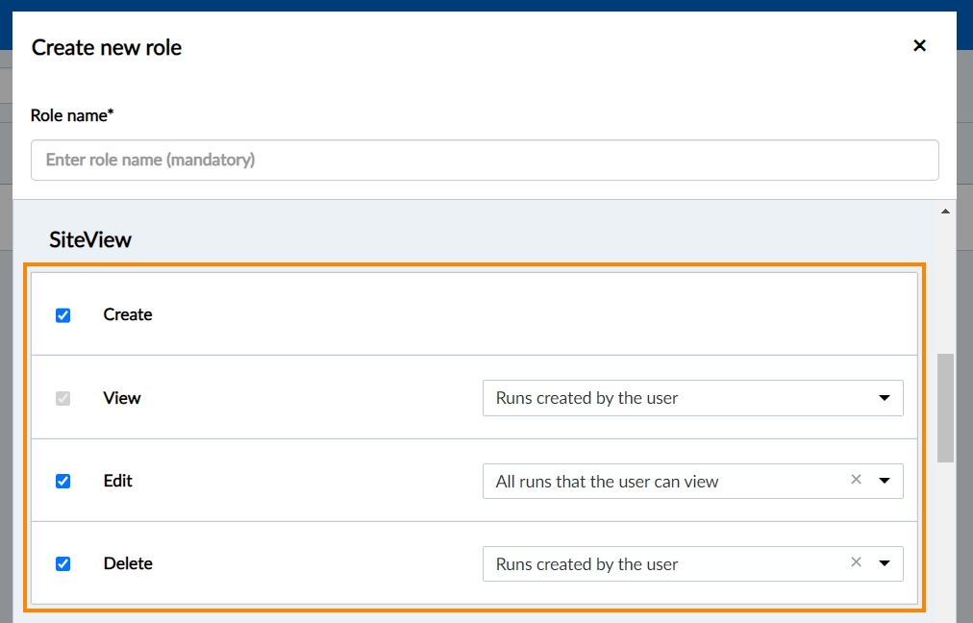Toggle the Create permission checkbox
973x623 pixels.
click(x=63, y=315)
